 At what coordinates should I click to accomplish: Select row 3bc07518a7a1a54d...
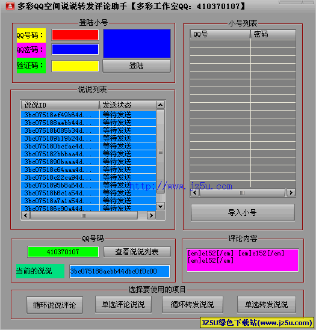88,201
